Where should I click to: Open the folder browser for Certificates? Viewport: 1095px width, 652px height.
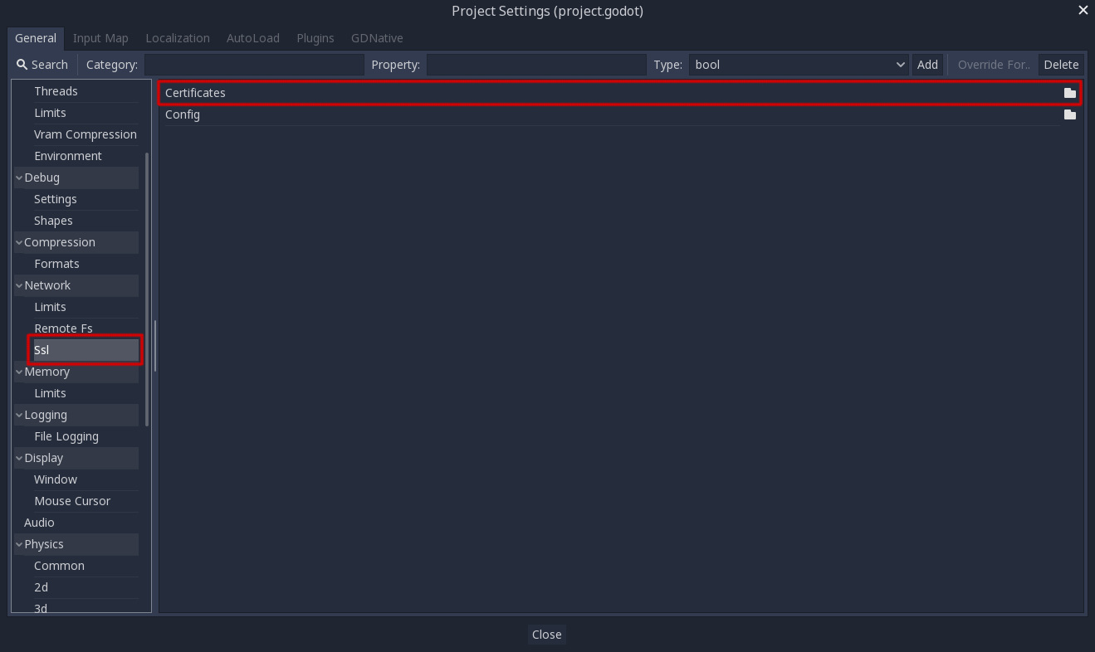(1070, 92)
